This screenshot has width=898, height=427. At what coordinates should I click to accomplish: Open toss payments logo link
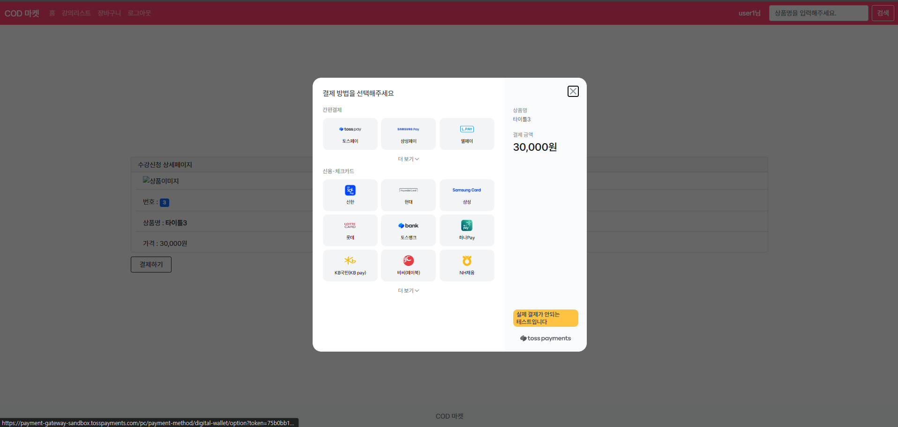546,338
